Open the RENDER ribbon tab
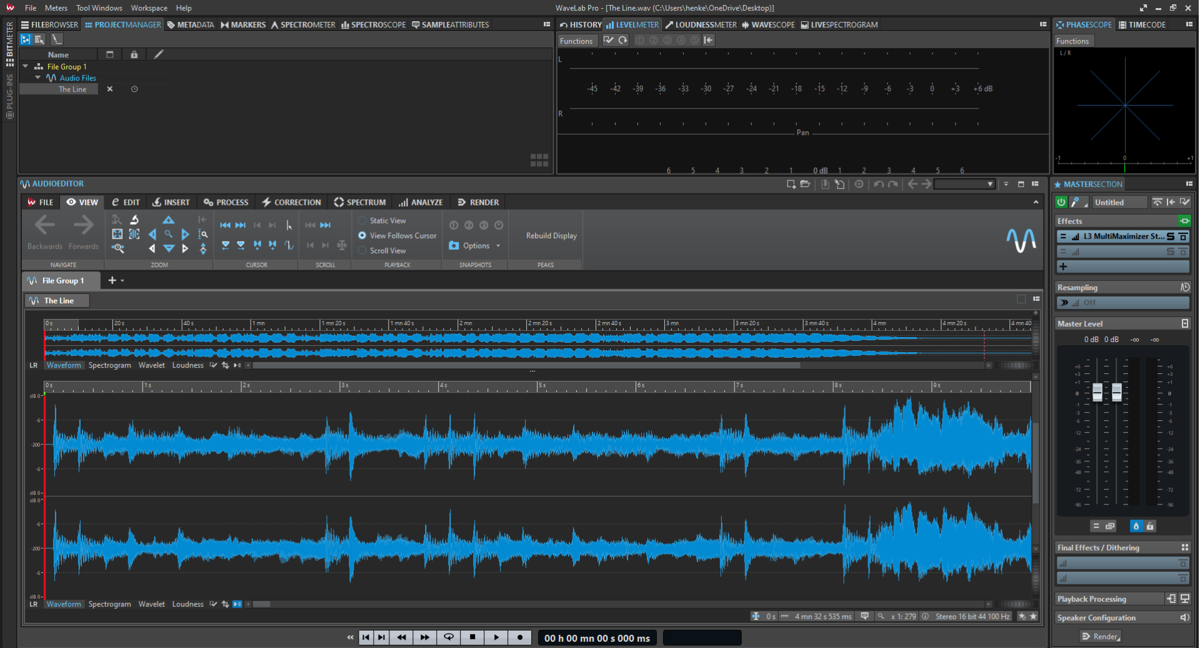The width and height of the screenshot is (1200, 648). click(x=478, y=202)
